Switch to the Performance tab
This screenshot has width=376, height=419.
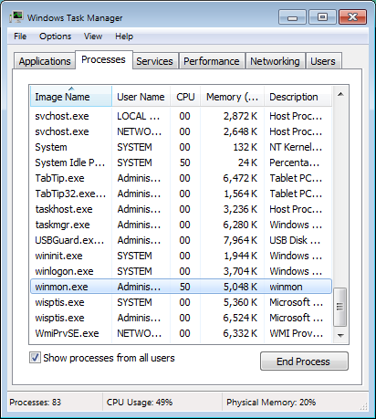pos(212,61)
